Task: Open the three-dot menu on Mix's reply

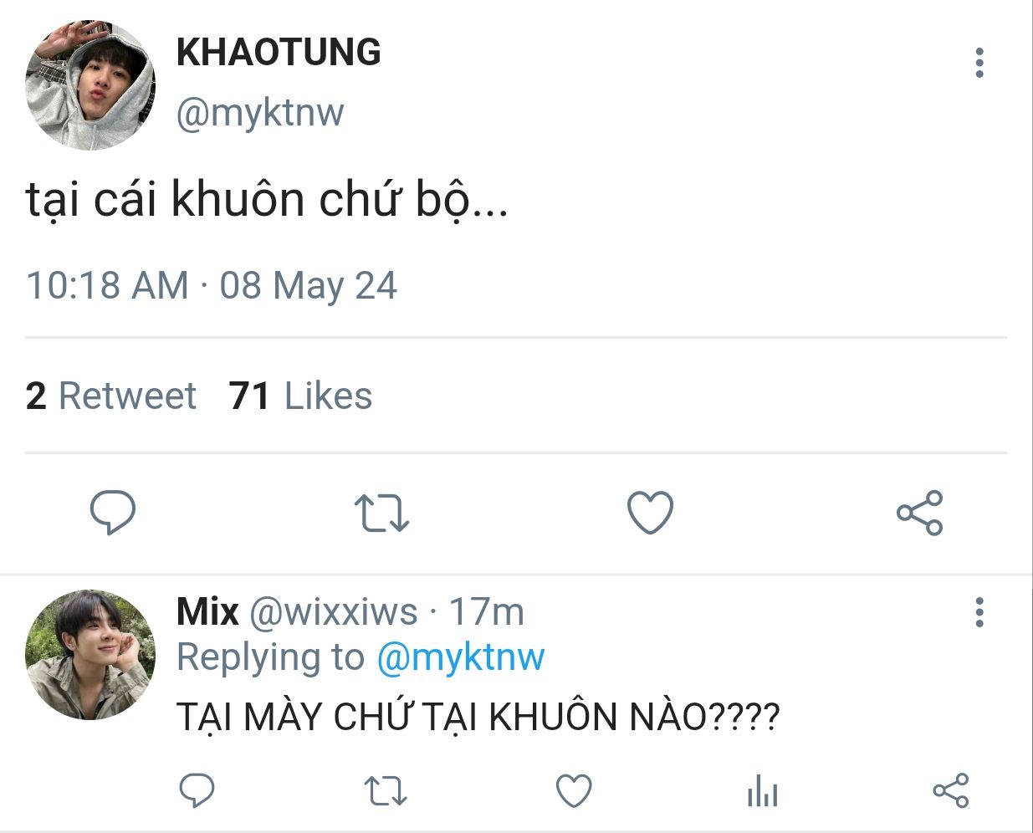Action: point(979,612)
